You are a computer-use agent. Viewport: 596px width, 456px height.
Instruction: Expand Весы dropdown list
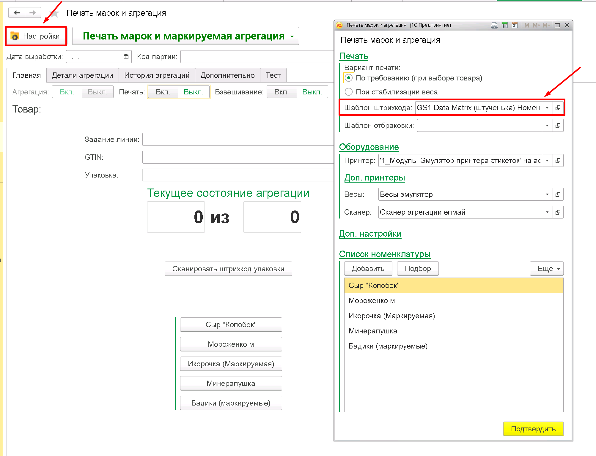547,194
